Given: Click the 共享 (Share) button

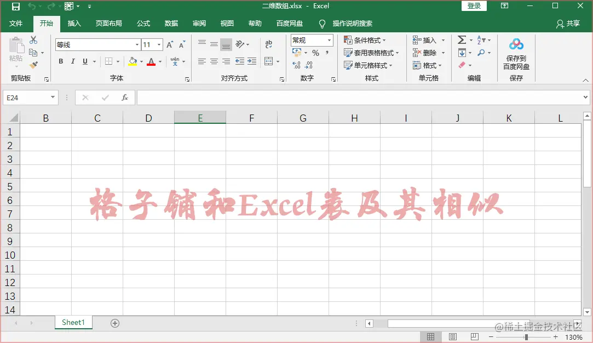Looking at the screenshot, I should [568, 24].
